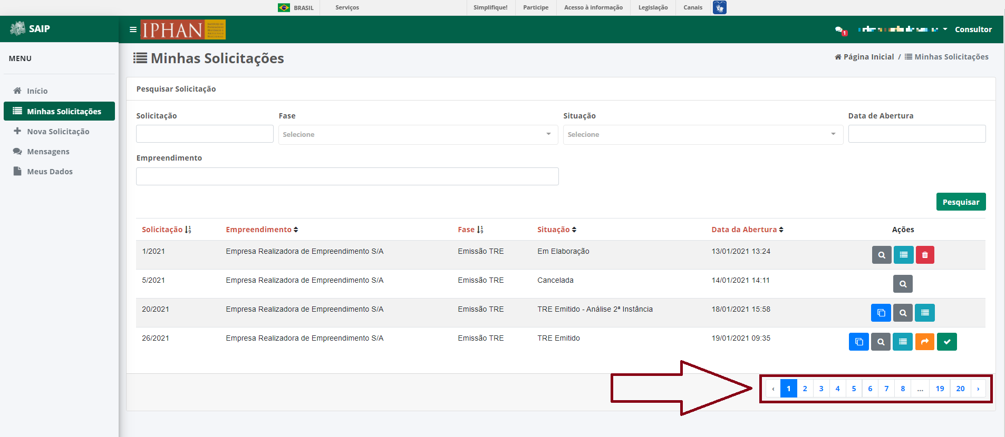
Task: Open Participe link in top bar
Action: 536,7
